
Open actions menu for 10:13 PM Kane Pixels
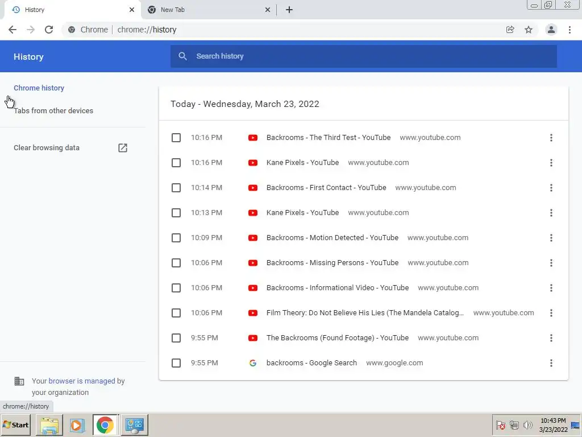(551, 213)
